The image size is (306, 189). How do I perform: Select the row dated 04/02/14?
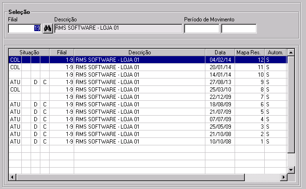point(139,60)
